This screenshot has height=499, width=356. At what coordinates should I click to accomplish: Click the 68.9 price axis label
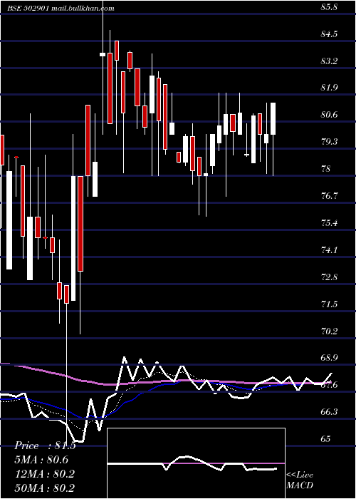pyautogui.click(x=329, y=358)
